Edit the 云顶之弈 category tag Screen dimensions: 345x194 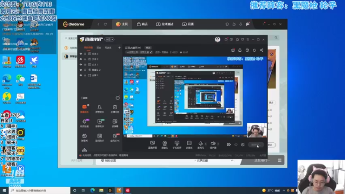click(x=139, y=52)
